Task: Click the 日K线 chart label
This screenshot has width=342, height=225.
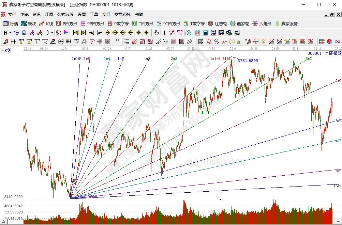Action: pyautogui.click(x=6, y=50)
